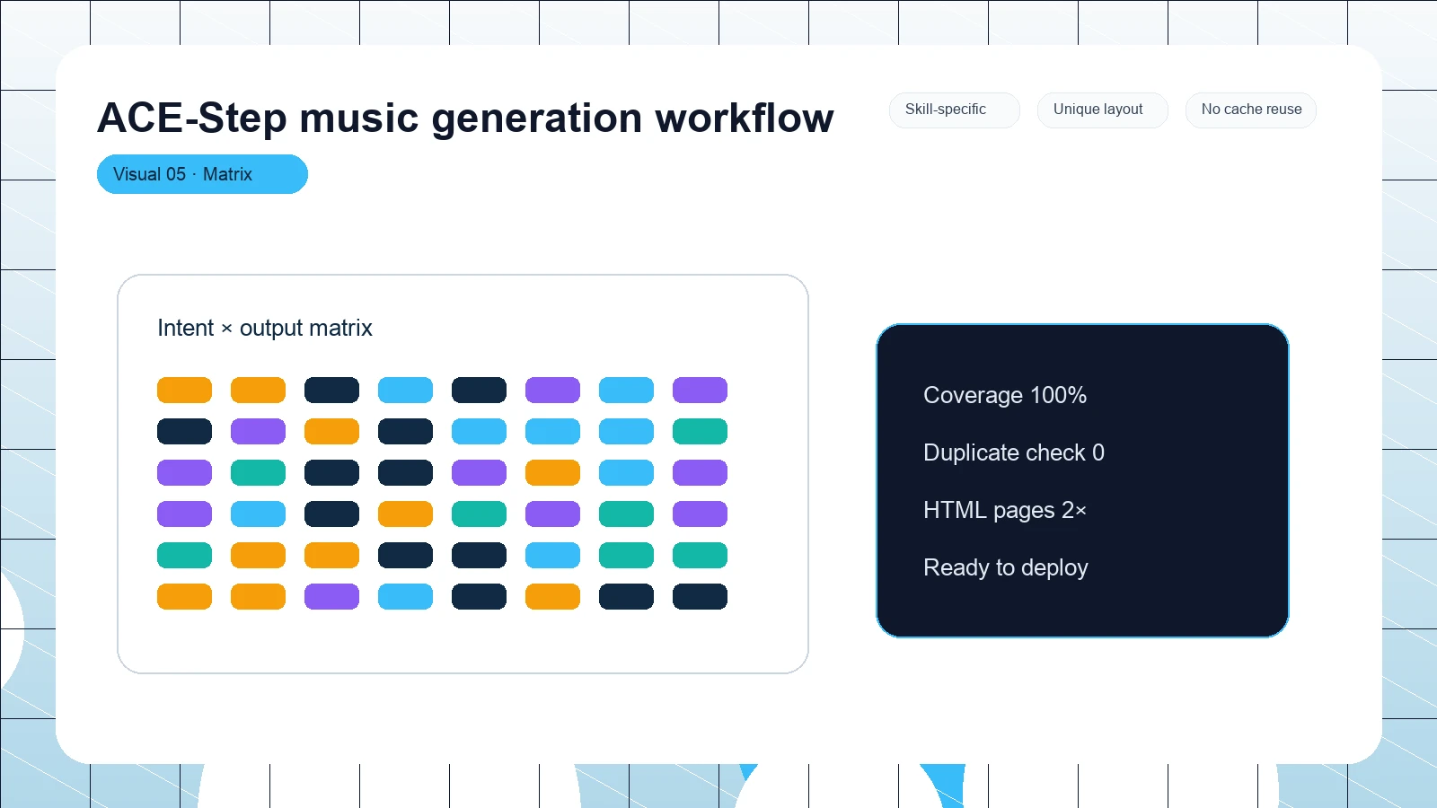Click the Intent × output matrix heading
1437x808 pixels.
coord(265,328)
